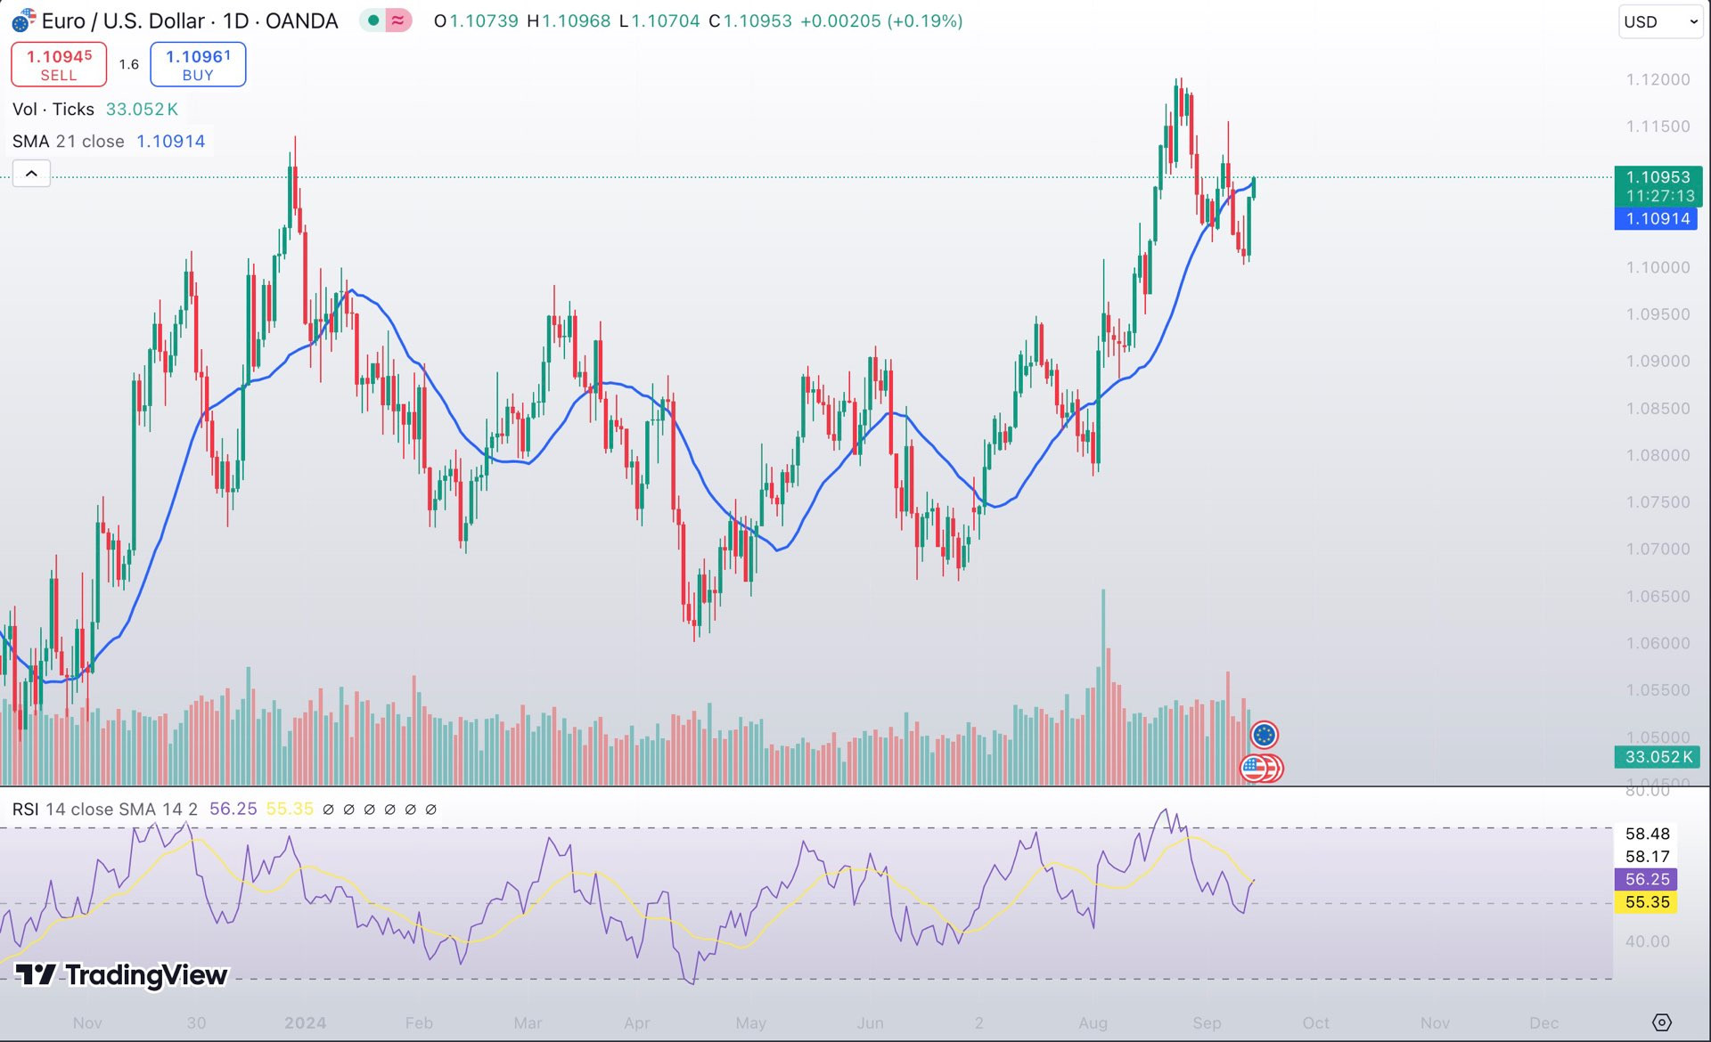Click the Feb label on time axis
This screenshot has width=1711, height=1042.
(x=419, y=1022)
